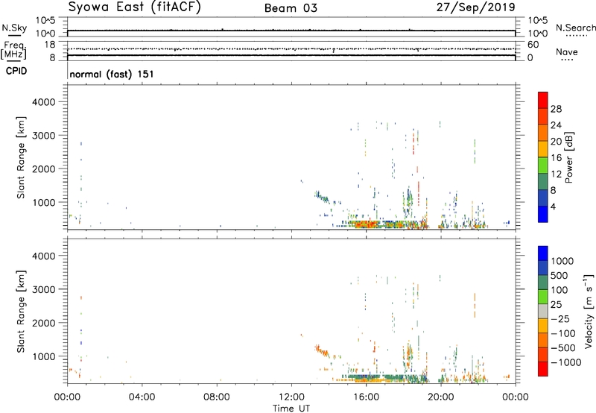
Task: Click the "28" label on the Power colorbar
Action: pyautogui.click(x=556, y=109)
